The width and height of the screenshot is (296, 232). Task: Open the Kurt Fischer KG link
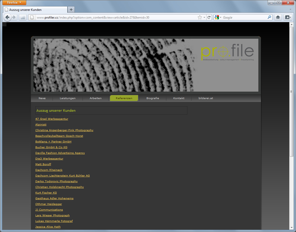(x=46, y=193)
